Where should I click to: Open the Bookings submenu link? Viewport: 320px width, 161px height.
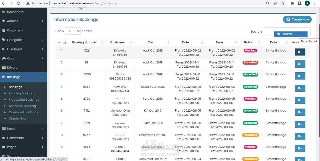[15, 87]
